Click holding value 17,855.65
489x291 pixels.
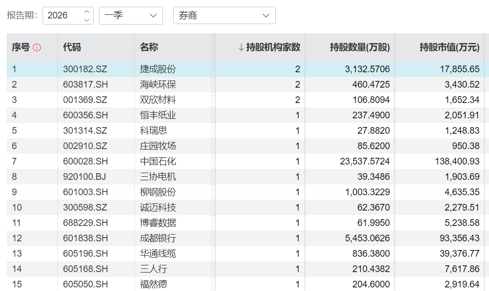coord(460,69)
